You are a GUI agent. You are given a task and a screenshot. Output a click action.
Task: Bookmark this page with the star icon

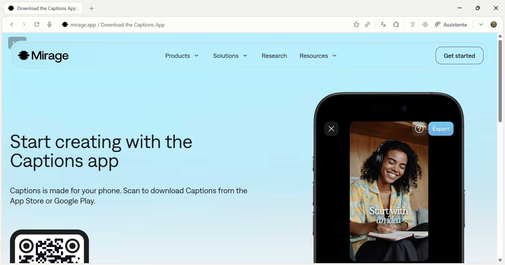click(x=356, y=25)
